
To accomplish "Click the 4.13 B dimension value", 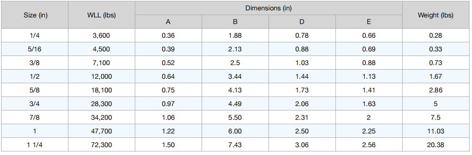I will tap(235, 90).
